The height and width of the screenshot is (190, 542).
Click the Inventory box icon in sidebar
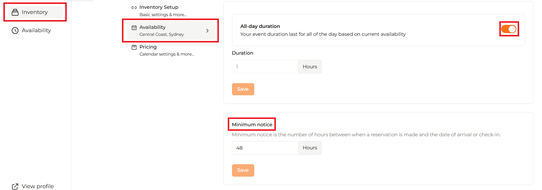[x=15, y=12]
